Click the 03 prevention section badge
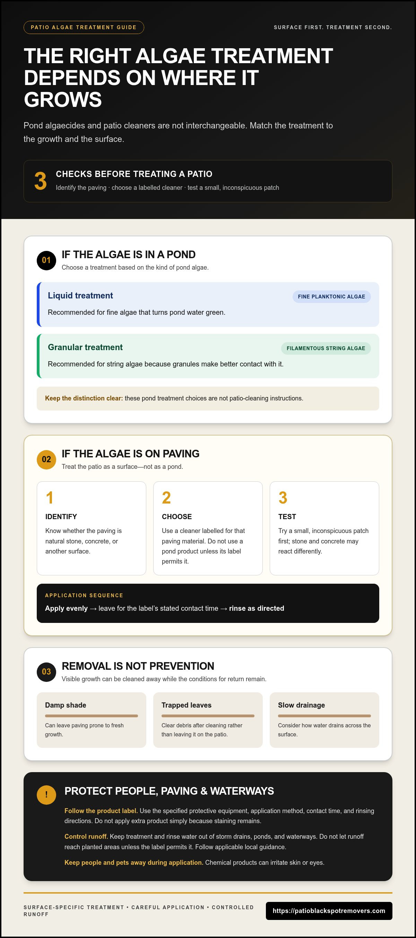416x938 pixels. (46, 671)
